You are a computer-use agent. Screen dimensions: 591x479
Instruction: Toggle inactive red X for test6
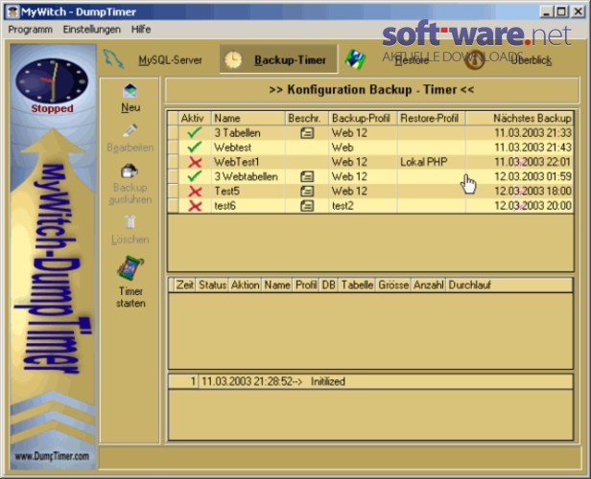195,206
